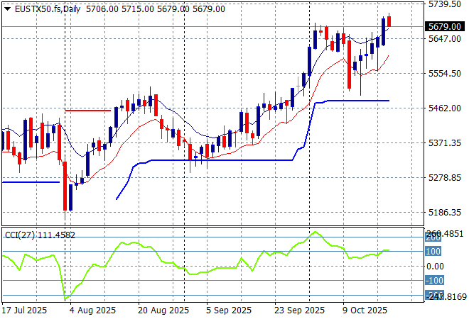Click the CCI -100 level label
469x319 pixels.
pos(434,281)
